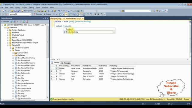The height and width of the screenshot is (108, 192).
Task: Click Cancel Executing Query stop icon
Action: [54, 14]
